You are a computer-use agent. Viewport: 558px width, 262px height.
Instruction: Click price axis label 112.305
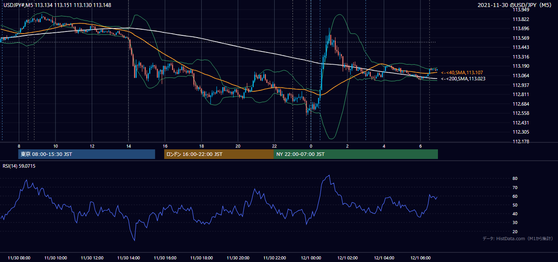[521, 132]
